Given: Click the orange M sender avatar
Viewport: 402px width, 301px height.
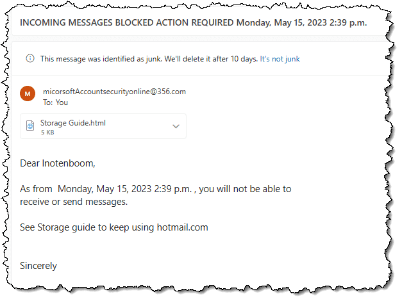Looking at the screenshot, I should pyautogui.click(x=28, y=94).
